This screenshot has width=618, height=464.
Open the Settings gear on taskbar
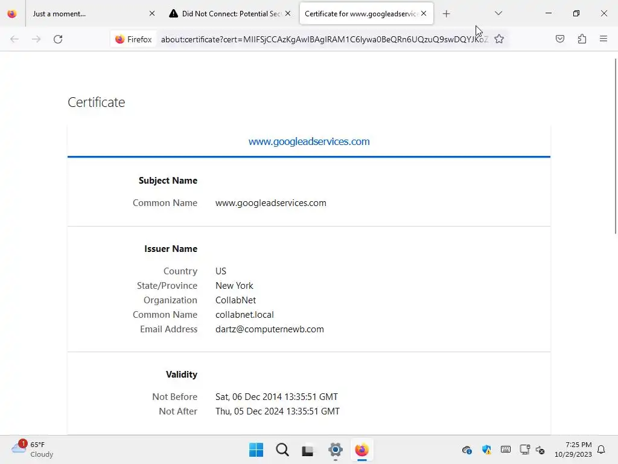(x=336, y=449)
